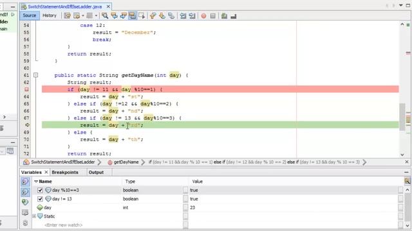Close the breadcrumb navigation bar
This screenshot has height=231, width=412.
[406, 162]
